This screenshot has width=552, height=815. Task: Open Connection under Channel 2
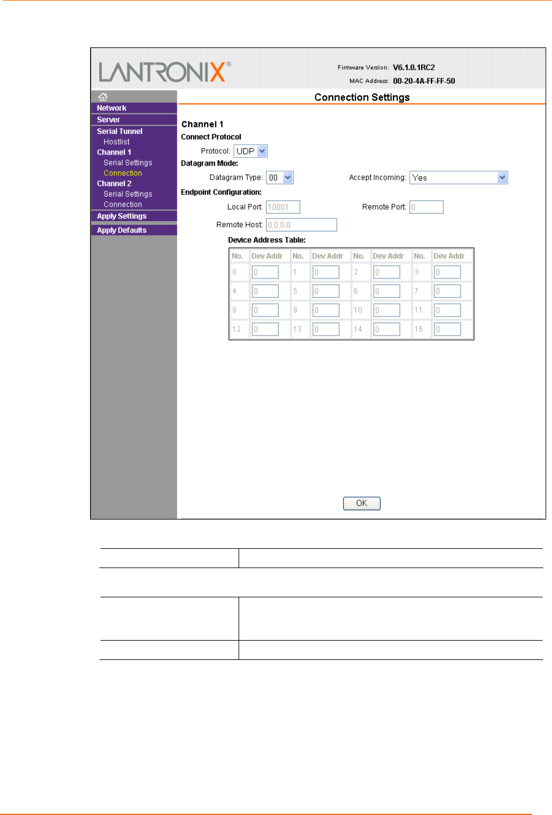click(123, 205)
